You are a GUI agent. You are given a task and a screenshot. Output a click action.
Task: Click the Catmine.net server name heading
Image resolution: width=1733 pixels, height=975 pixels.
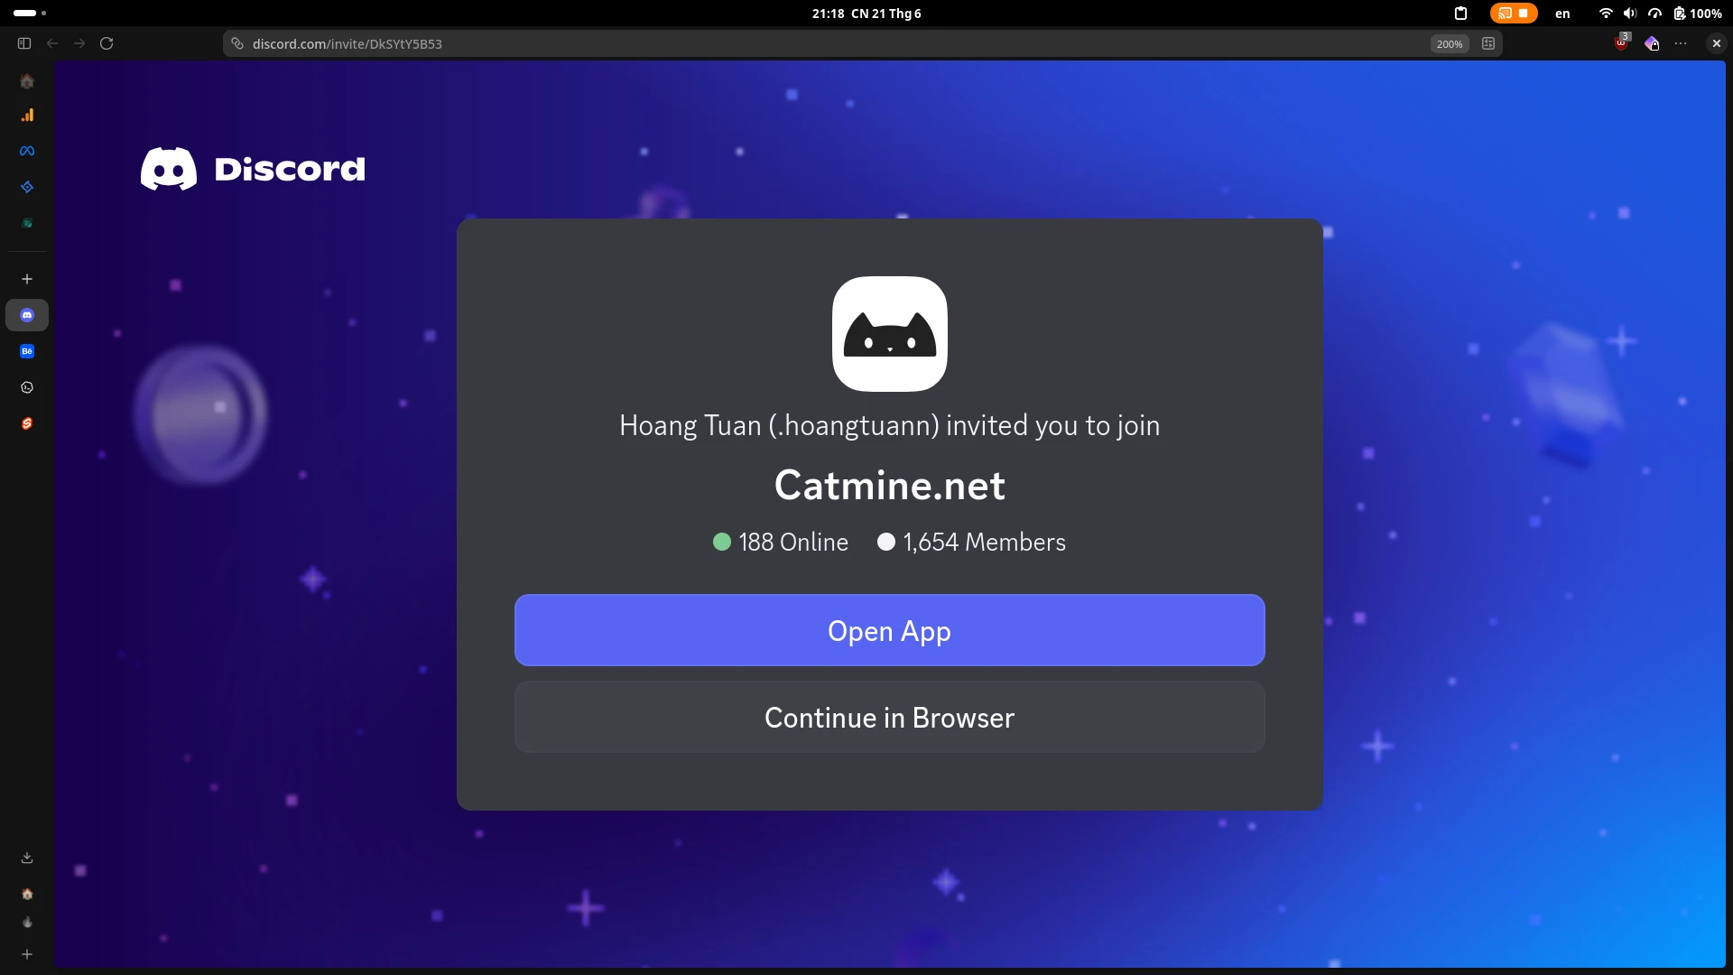point(889,486)
